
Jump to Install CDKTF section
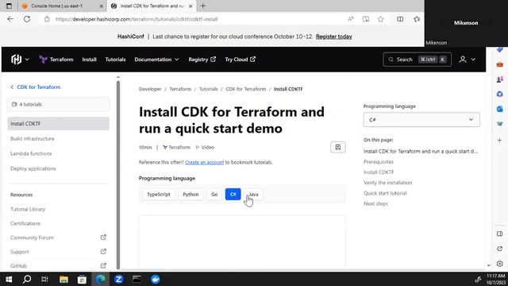(379, 172)
